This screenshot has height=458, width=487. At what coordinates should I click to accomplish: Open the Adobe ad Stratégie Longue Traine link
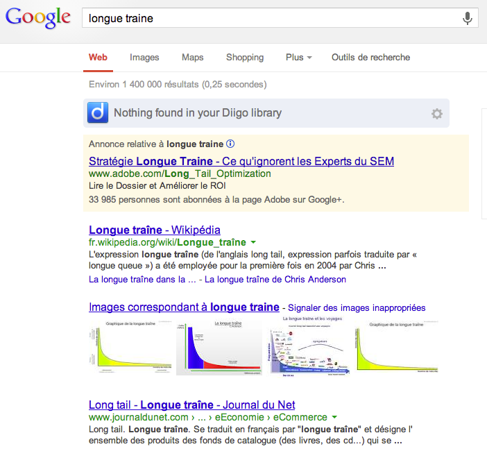point(241,161)
